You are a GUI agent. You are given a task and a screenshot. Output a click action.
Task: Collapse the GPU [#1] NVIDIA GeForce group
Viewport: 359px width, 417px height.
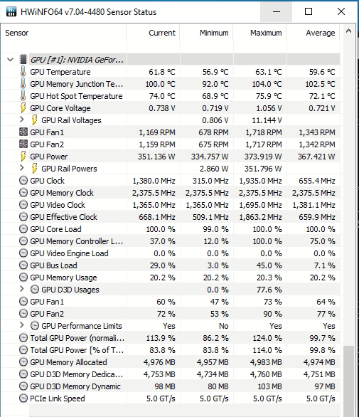[x=11, y=60]
